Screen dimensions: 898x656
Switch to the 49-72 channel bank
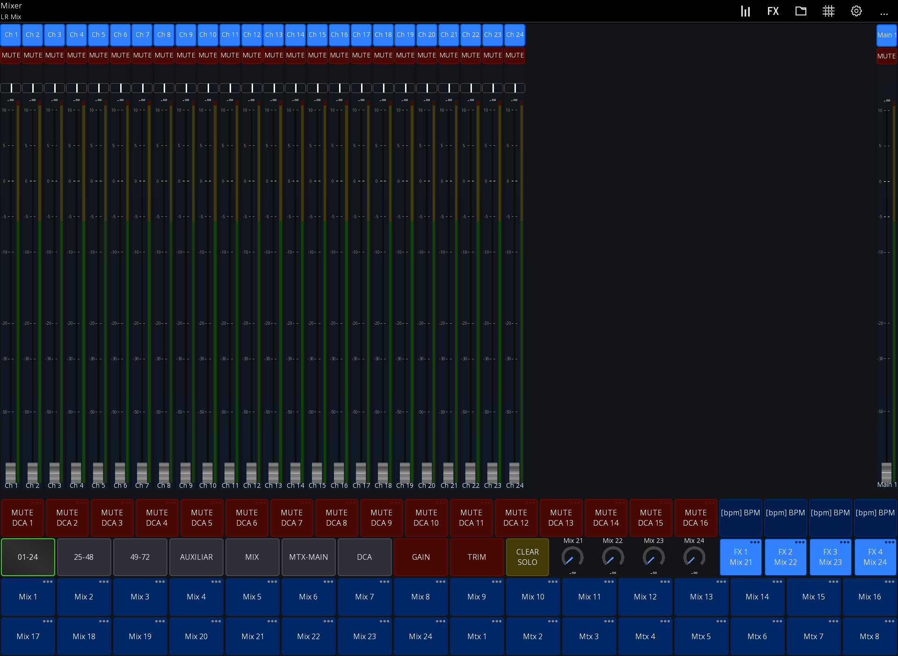(x=140, y=557)
